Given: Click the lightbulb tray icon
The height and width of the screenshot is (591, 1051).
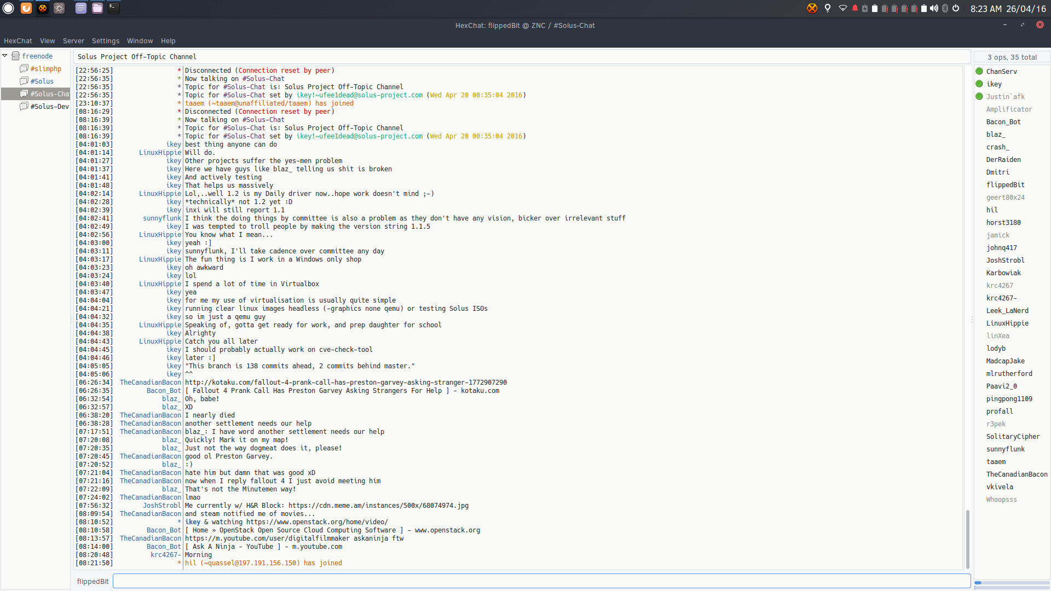Looking at the screenshot, I should [x=828, y=8].
